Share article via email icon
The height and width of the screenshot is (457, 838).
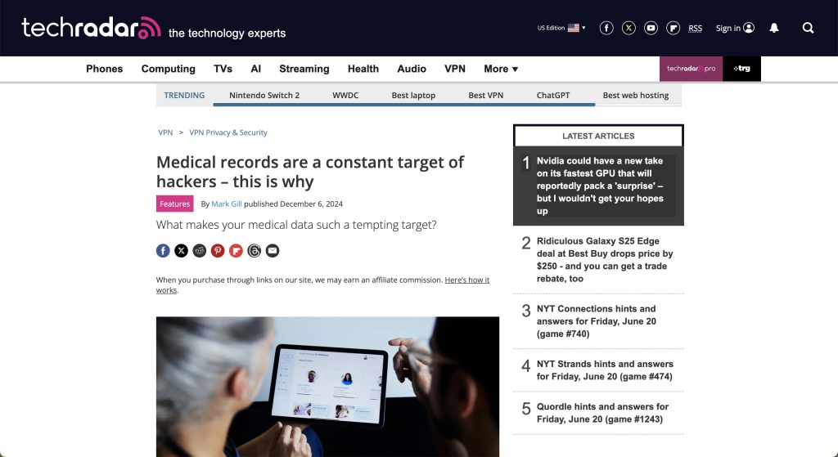(x=272, y=250)
